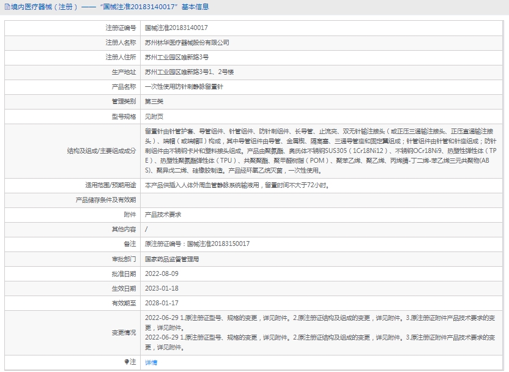509x372 pixels.
Task: Select intended use text about 72小时
Action: (x=237, y=185)
